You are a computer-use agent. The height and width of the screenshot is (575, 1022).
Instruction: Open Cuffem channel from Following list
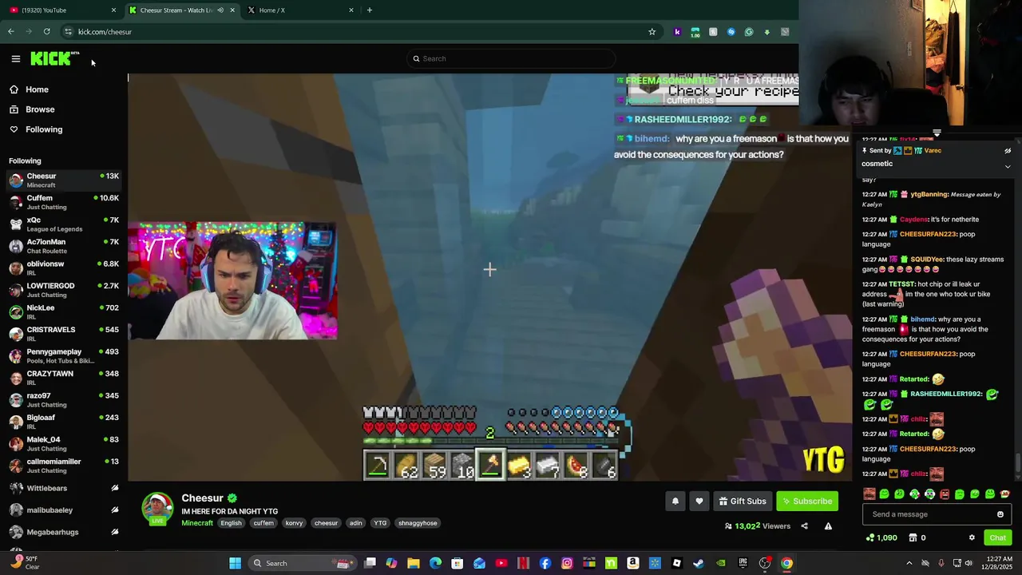pos(64,202)
